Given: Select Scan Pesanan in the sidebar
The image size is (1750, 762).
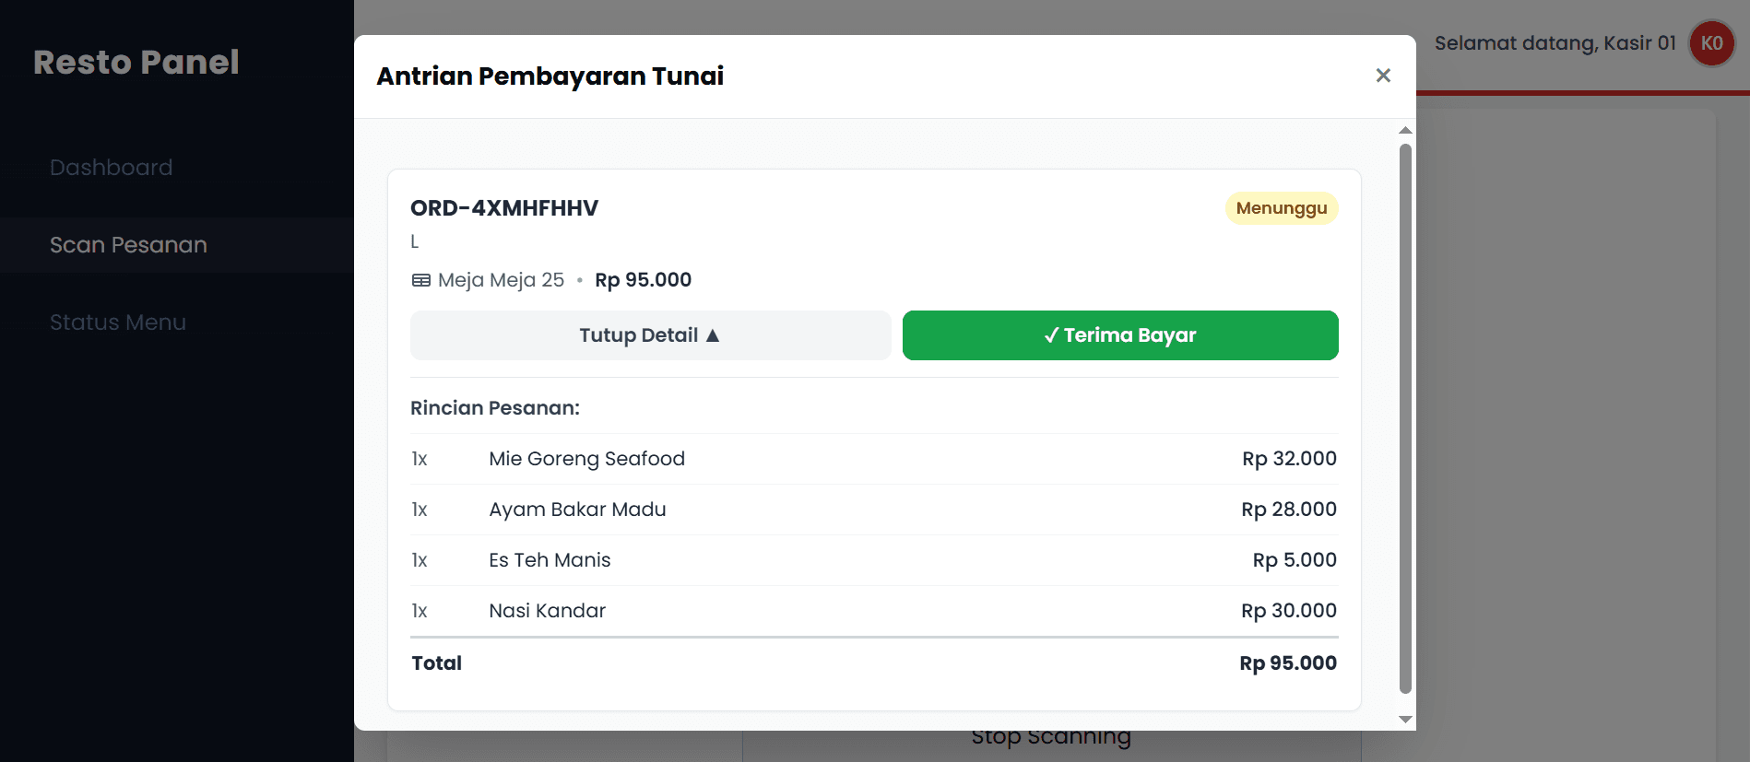Looking at the screenshot, I should (128, 245).
